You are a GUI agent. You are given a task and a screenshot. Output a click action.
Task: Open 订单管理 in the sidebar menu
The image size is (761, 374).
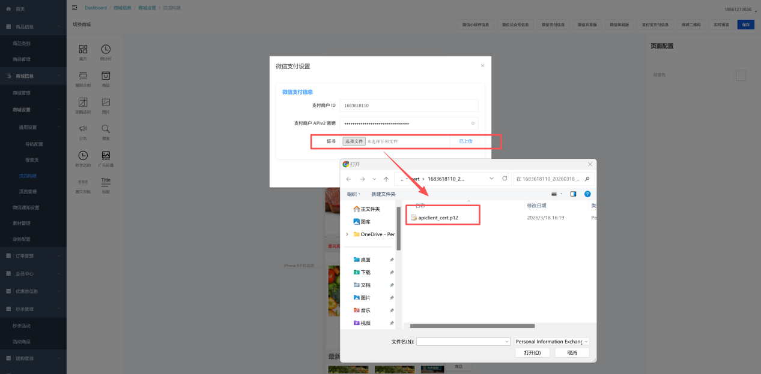[33, 256]
